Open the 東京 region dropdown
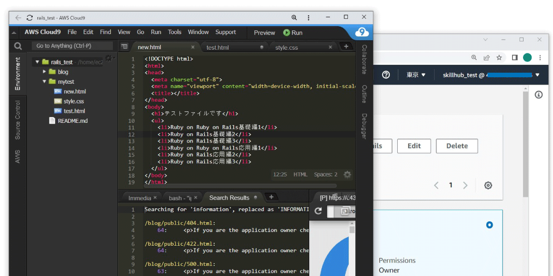The width and height of the screenshot is (553, 276). point(416,75)
